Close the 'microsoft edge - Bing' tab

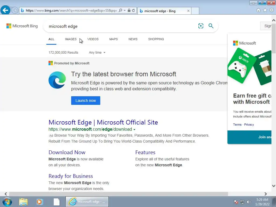pyautogui.click(x=188, y=11)
